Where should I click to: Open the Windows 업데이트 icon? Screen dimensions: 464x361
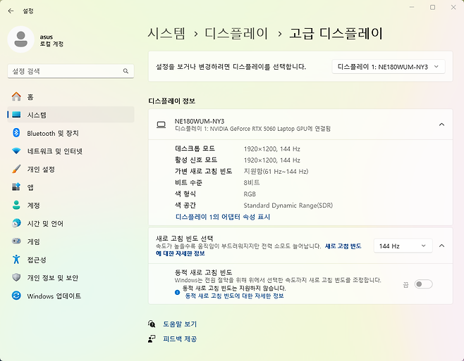click(16, 296)
